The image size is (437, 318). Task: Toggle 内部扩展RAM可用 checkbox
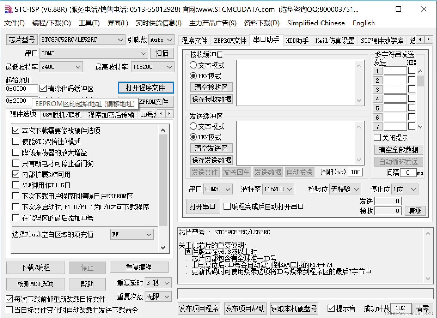(16, 174)
